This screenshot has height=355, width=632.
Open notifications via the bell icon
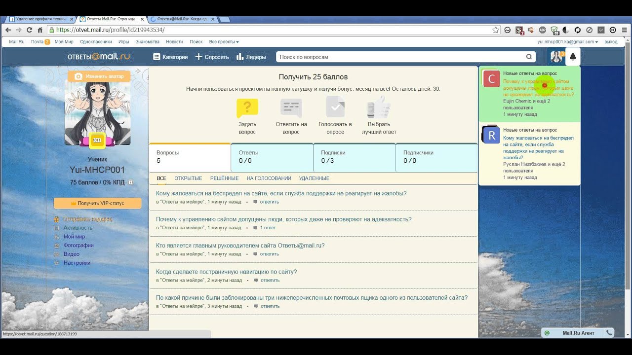[573, 57]
